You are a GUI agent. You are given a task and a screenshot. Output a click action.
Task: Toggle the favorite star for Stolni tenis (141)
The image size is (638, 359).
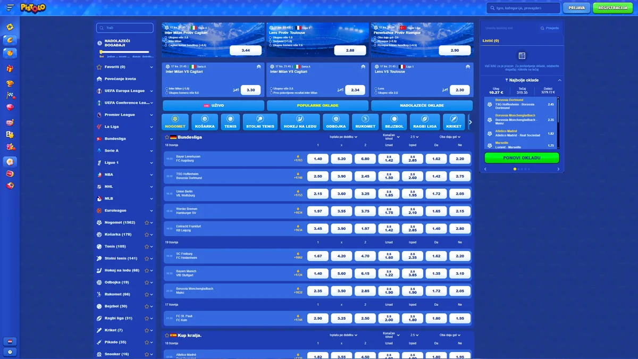147,258
